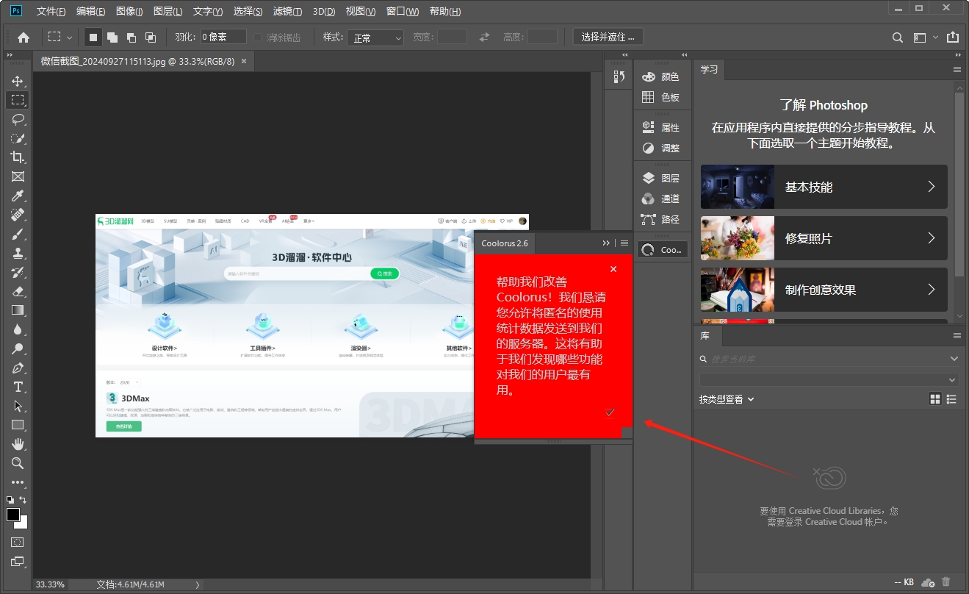This screenshot has width=969, height=594.
Task: Open the Edit Toolbar three-dots menu
Action: tap(18, 482)
